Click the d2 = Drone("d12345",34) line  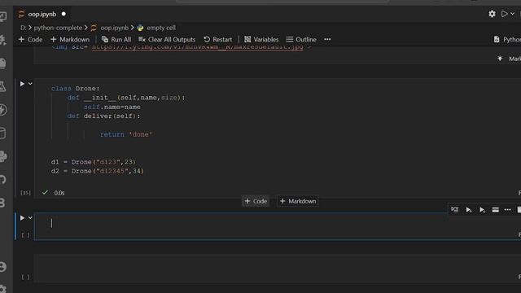tap(98, 171)
